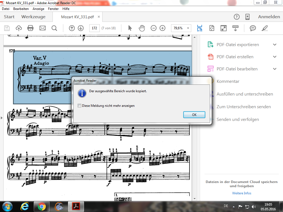Screen dimensions: 283x212
Task: Open Google Chrome from taskbar
Action: click(41, 206)
